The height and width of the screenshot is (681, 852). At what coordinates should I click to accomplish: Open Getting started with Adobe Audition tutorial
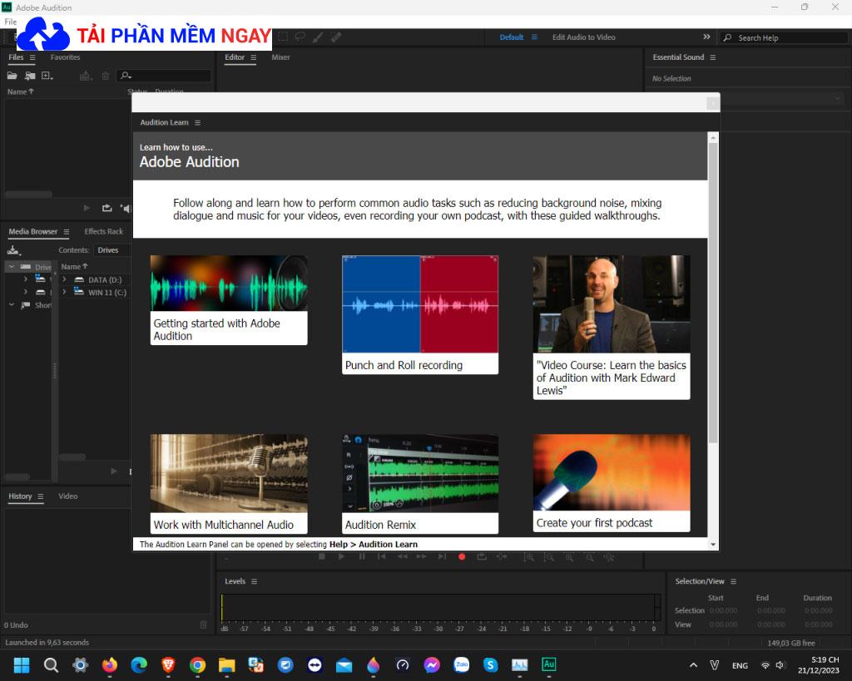pyautogui.click(x=229, y=300)
